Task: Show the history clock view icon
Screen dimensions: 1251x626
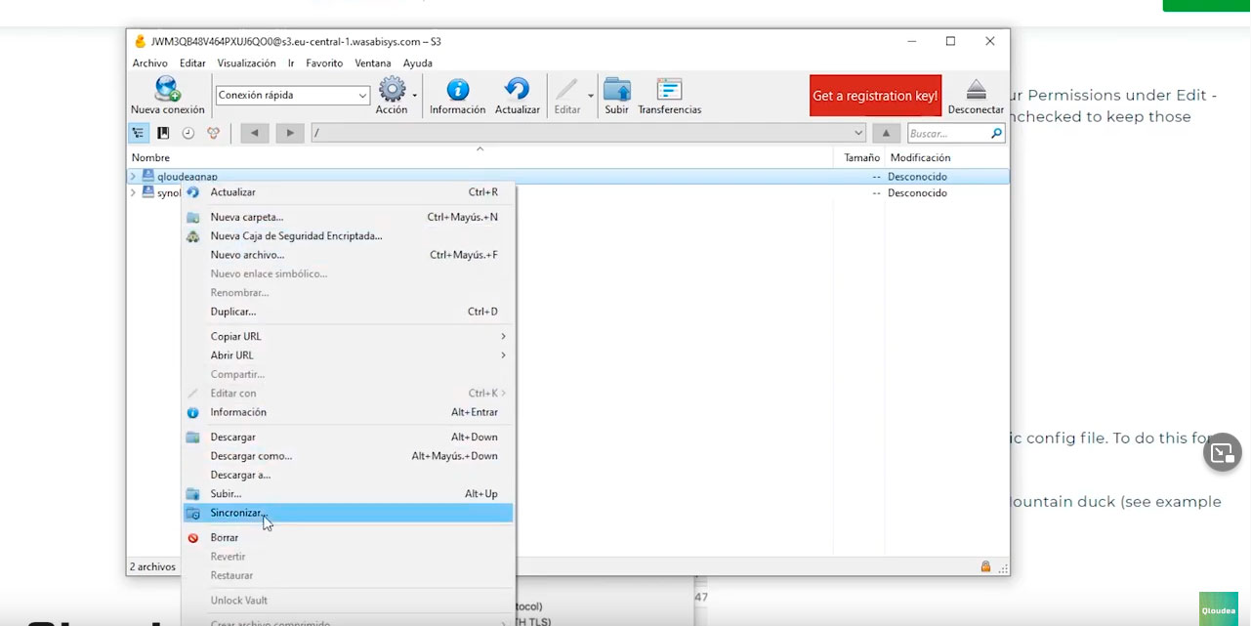Action: [188, 133]
